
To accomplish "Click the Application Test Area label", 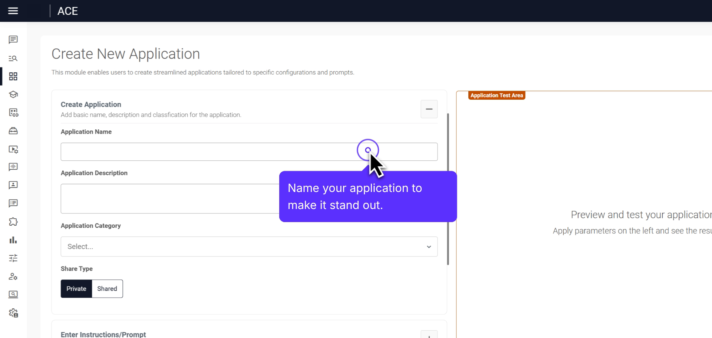I will point(497,95).
